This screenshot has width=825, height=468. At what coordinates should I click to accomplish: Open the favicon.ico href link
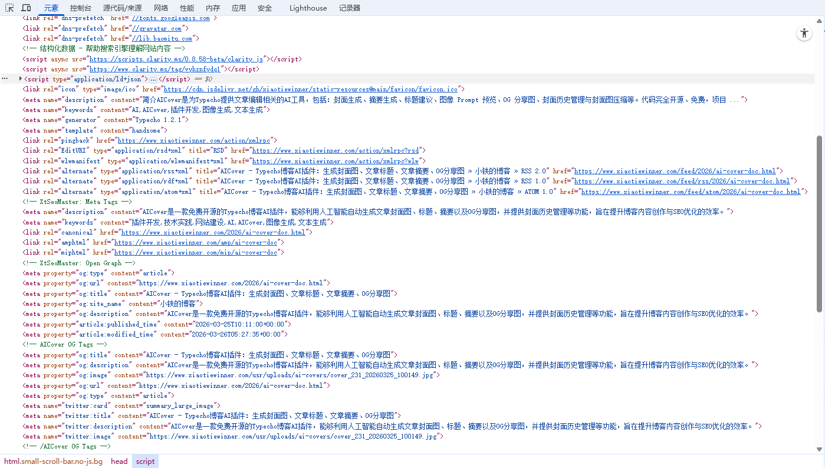click(x=310, y=89)
